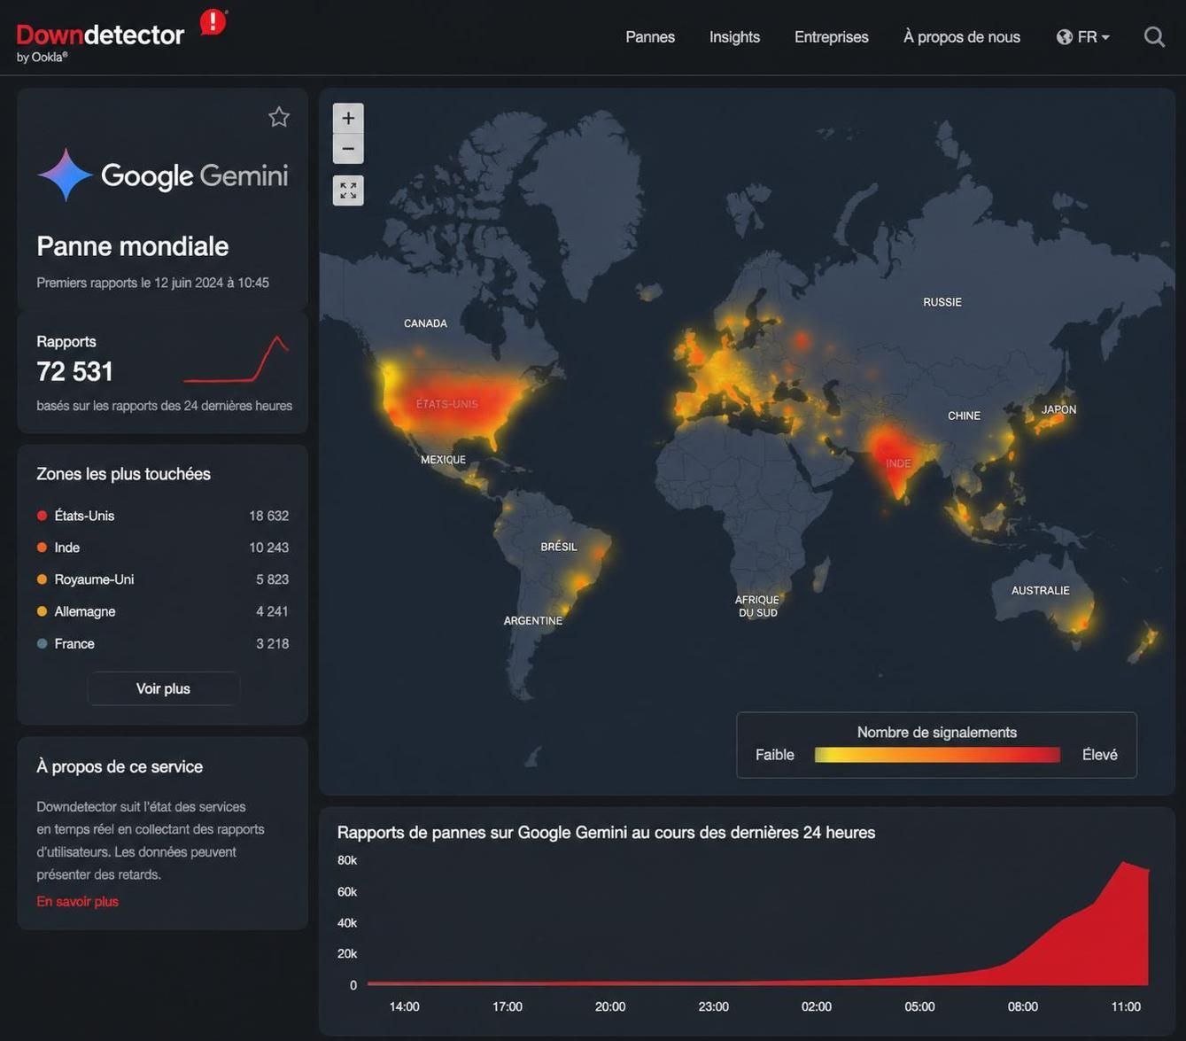
Task: Select Allemagne in affected zones
Action: click(x=163, y=611)
